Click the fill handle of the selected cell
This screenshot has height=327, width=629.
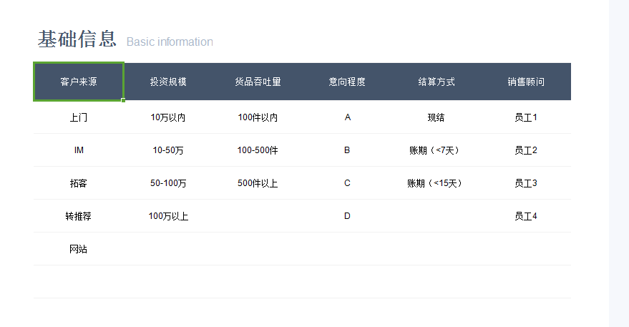123,100
